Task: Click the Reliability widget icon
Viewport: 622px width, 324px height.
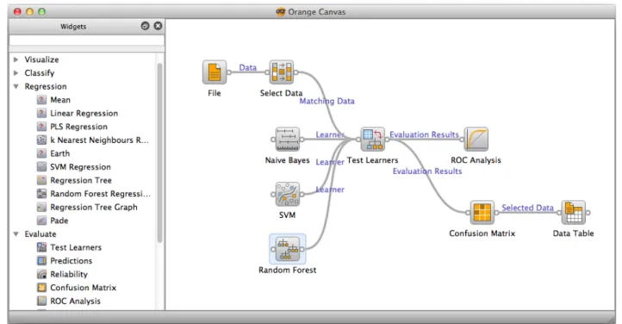Action: tap(41, 274)
